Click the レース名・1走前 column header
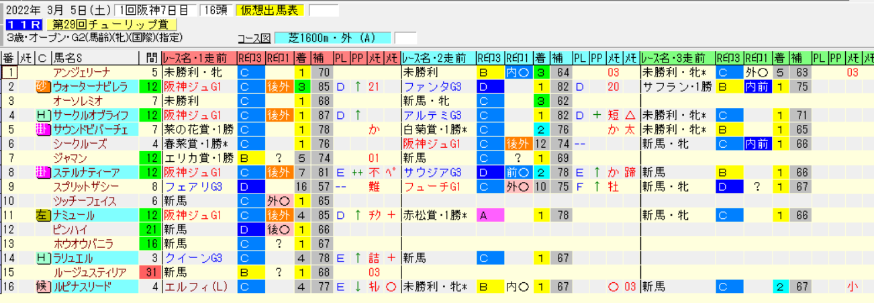Screen dimensions: 874x303 tap(199, 58)
